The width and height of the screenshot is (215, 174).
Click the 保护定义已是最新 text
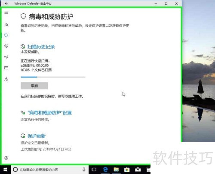(35, 143)
